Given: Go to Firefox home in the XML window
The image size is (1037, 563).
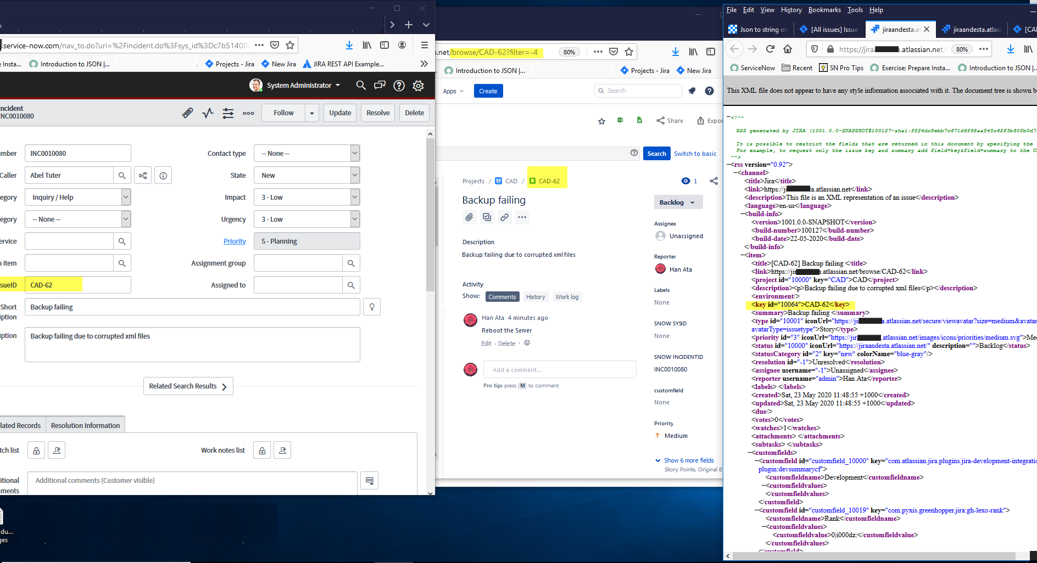Looking at the screenshot, I should click(788, 49).
